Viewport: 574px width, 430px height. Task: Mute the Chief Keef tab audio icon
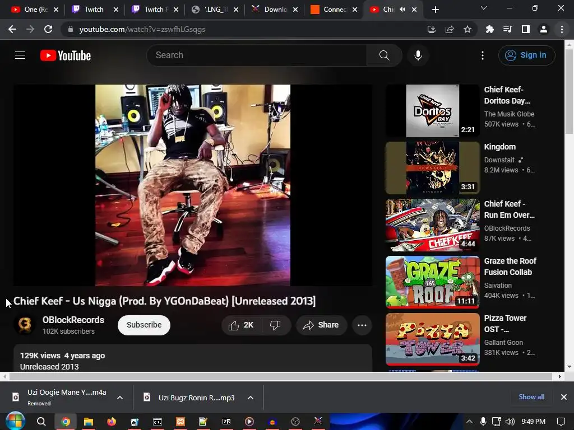click(402, 10)
